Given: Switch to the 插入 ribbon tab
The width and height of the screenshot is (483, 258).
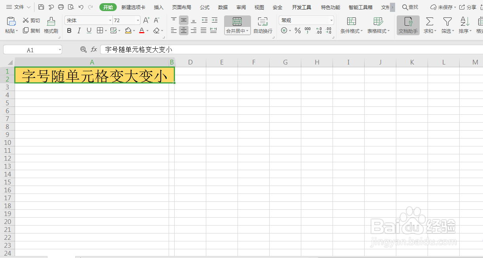Looking at the screenshot, I should coord(158,7).
